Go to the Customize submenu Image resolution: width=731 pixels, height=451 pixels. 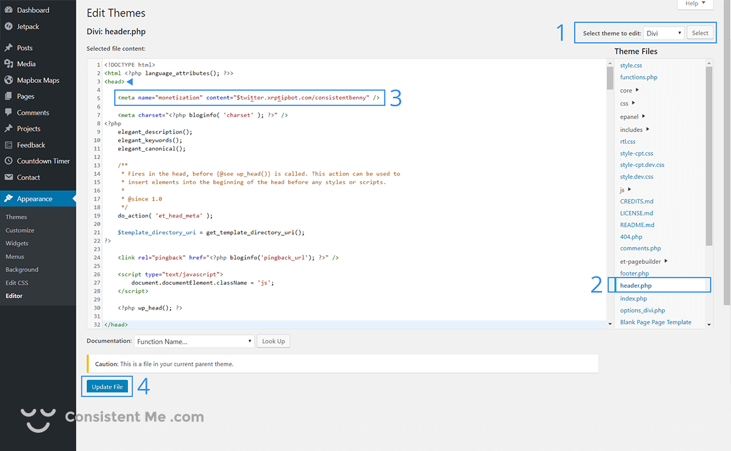[20, 230]
